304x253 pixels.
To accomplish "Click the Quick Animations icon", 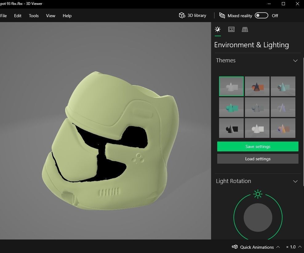I will [234, 247].
